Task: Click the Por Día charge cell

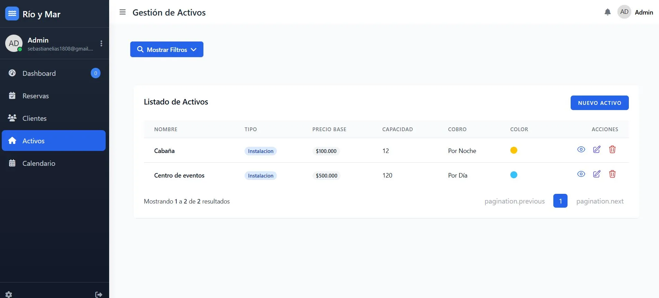Action: [x=457, y=175]
